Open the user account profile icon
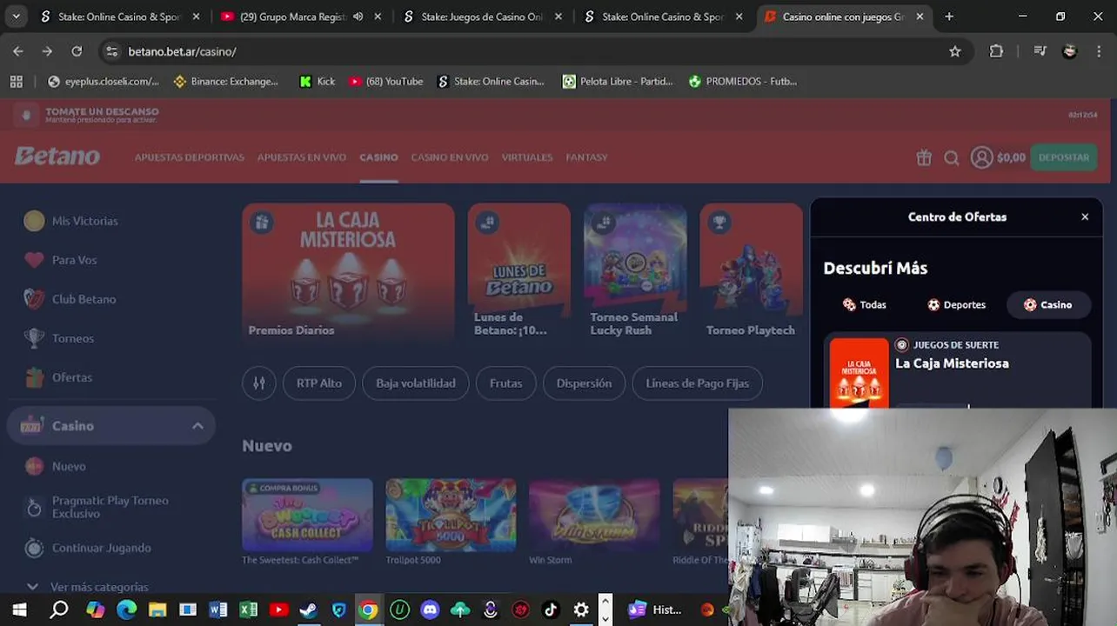 click(x=982, y=157)
